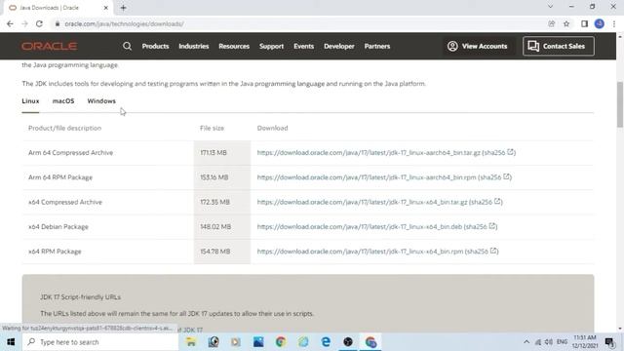624x351 pixels.
Task: Click the Windows taskbar search box
Action: tap(100, 342)
